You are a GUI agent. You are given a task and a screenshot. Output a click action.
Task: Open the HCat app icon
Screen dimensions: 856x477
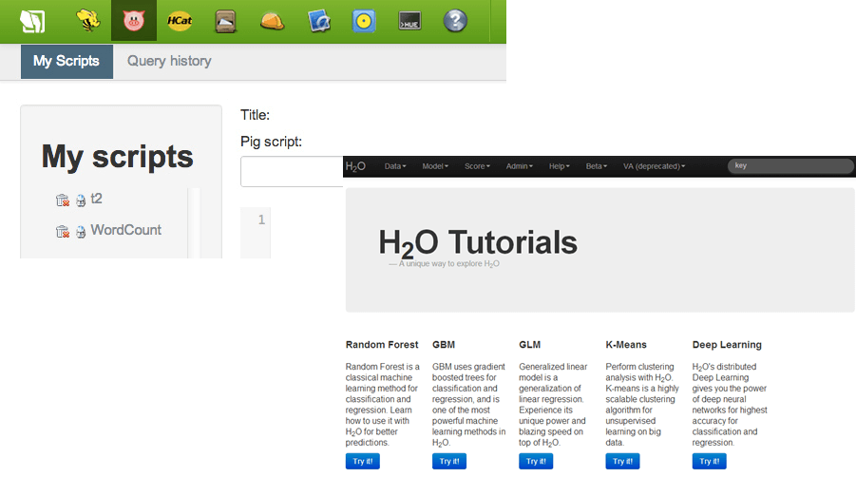click(180, 21)
